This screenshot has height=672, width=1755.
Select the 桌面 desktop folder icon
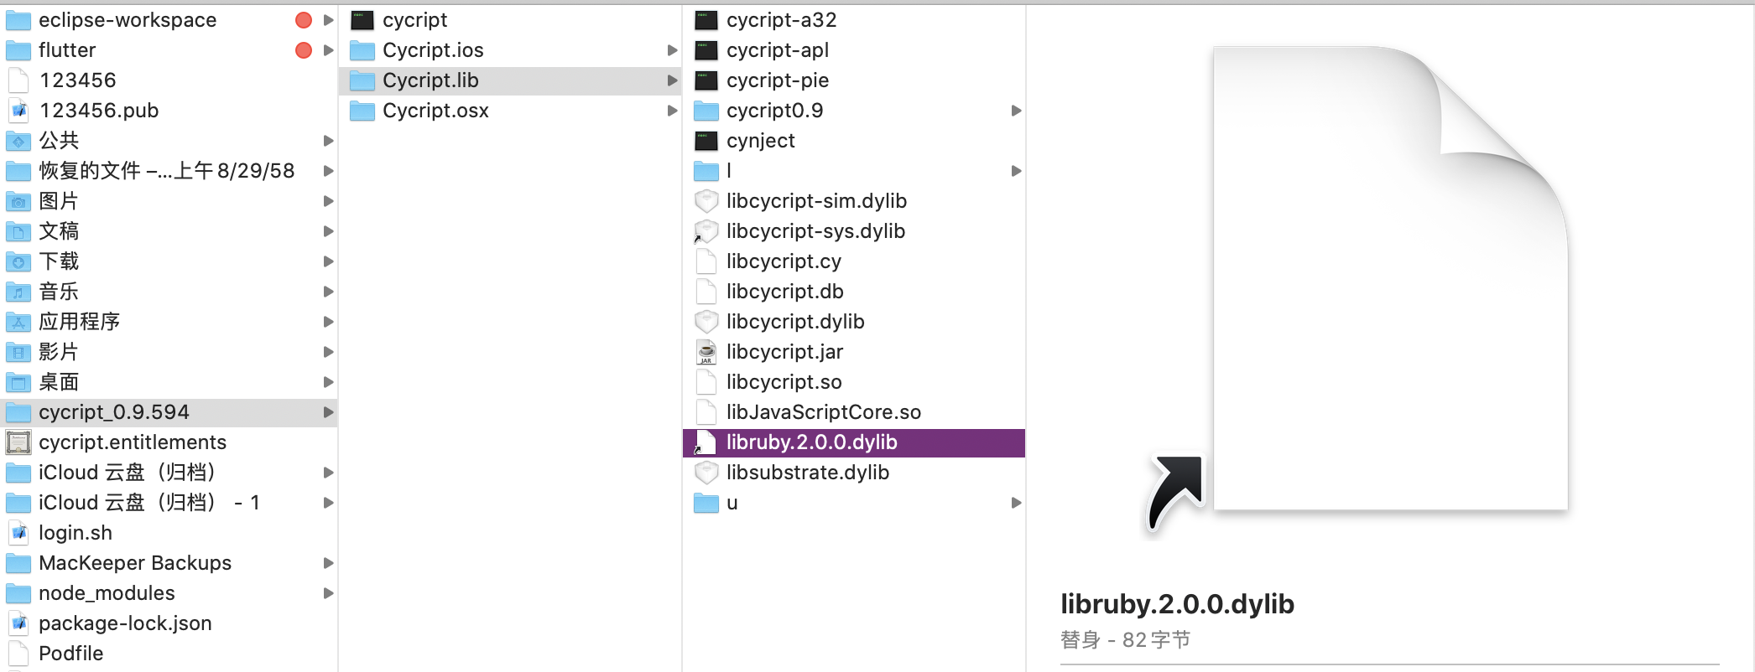tap(18, 382)
